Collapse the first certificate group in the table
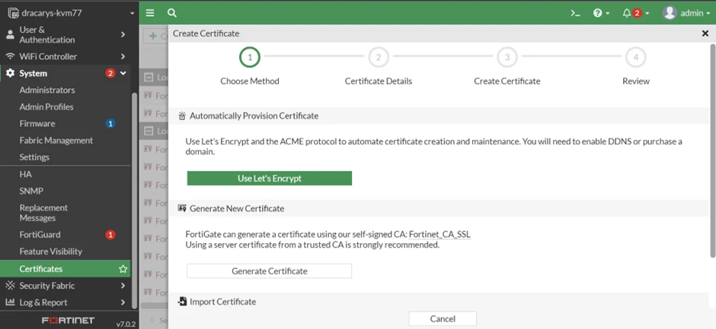This screenshot has height=329, width=716. (x=149, y=78)
